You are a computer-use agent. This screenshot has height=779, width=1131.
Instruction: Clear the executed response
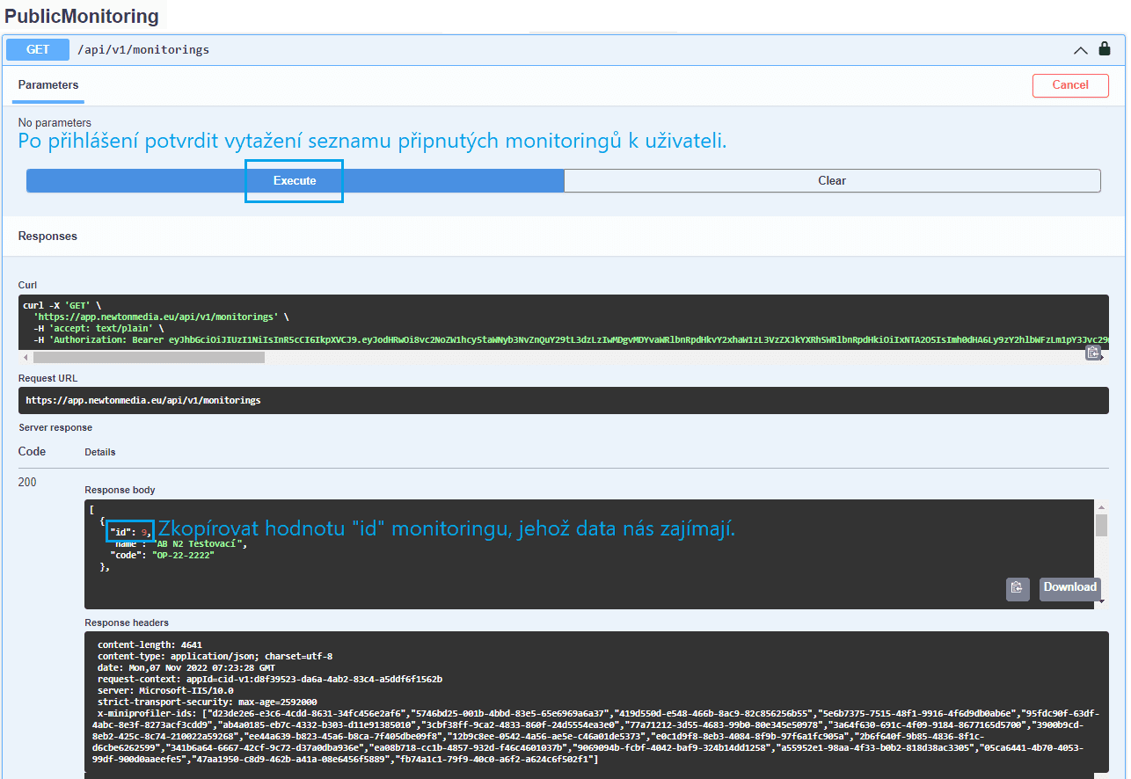(x=832, y=180)
